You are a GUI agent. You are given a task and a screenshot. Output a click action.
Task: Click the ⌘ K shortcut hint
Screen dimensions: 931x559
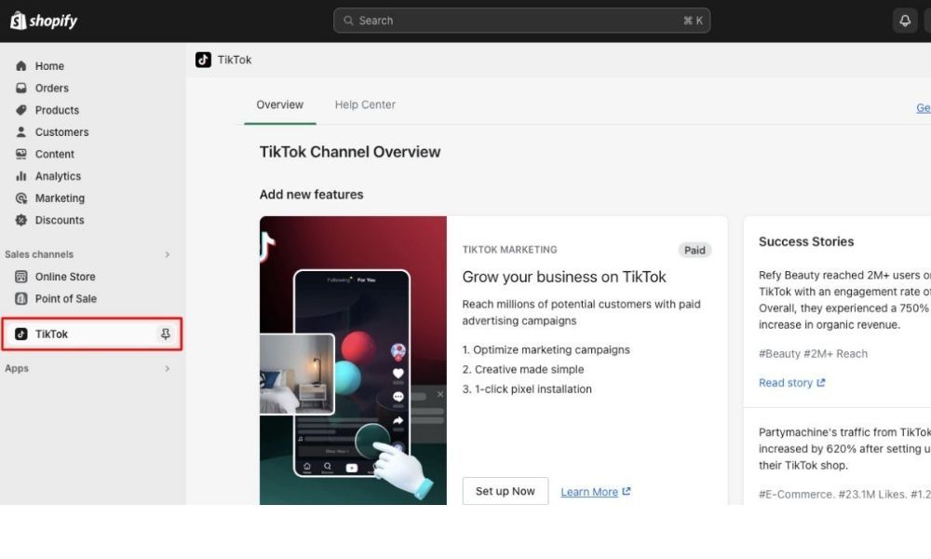pyautogui.click(x=693, y=20)
